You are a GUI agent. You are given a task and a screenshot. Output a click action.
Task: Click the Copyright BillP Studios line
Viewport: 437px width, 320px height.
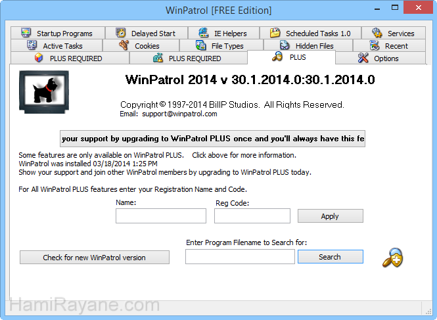[x=232, y=104]
